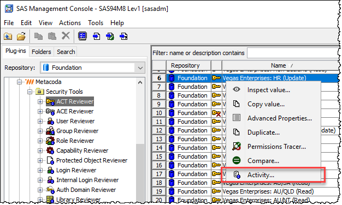Image resolution: width=342 pixels, height=205 pixels.
Task: Click the Auth Domain Reviewer icon
Action: pos(50,190)
